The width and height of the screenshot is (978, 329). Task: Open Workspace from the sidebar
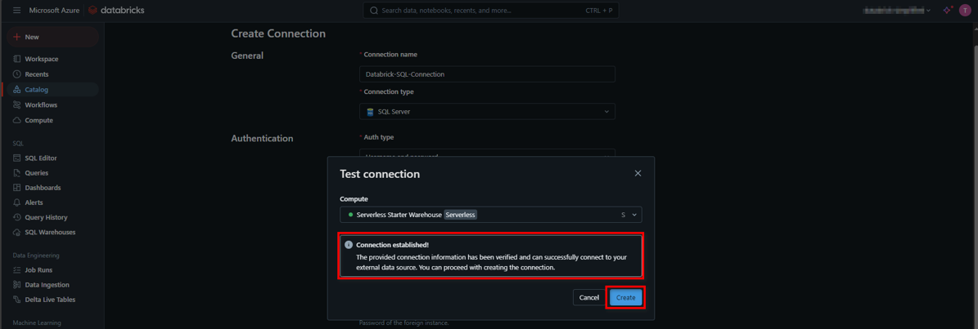pos(41,59)
